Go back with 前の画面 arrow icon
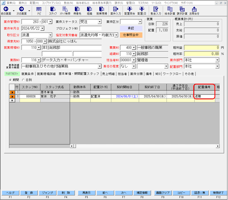The image size is (228, 200). coord(6,9)
